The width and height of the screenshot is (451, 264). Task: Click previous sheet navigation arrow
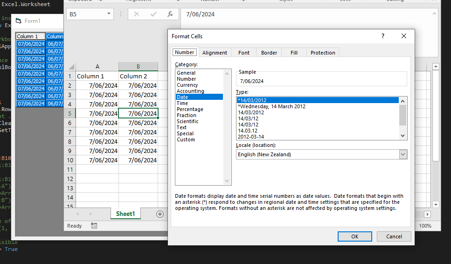click(x=78, y=214)
